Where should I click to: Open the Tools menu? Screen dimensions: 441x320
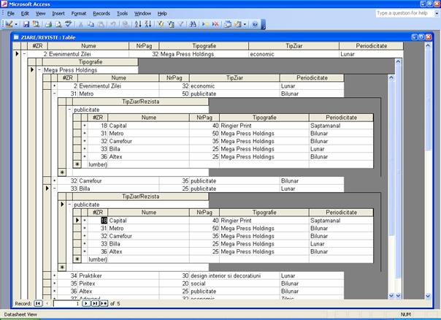122,13
